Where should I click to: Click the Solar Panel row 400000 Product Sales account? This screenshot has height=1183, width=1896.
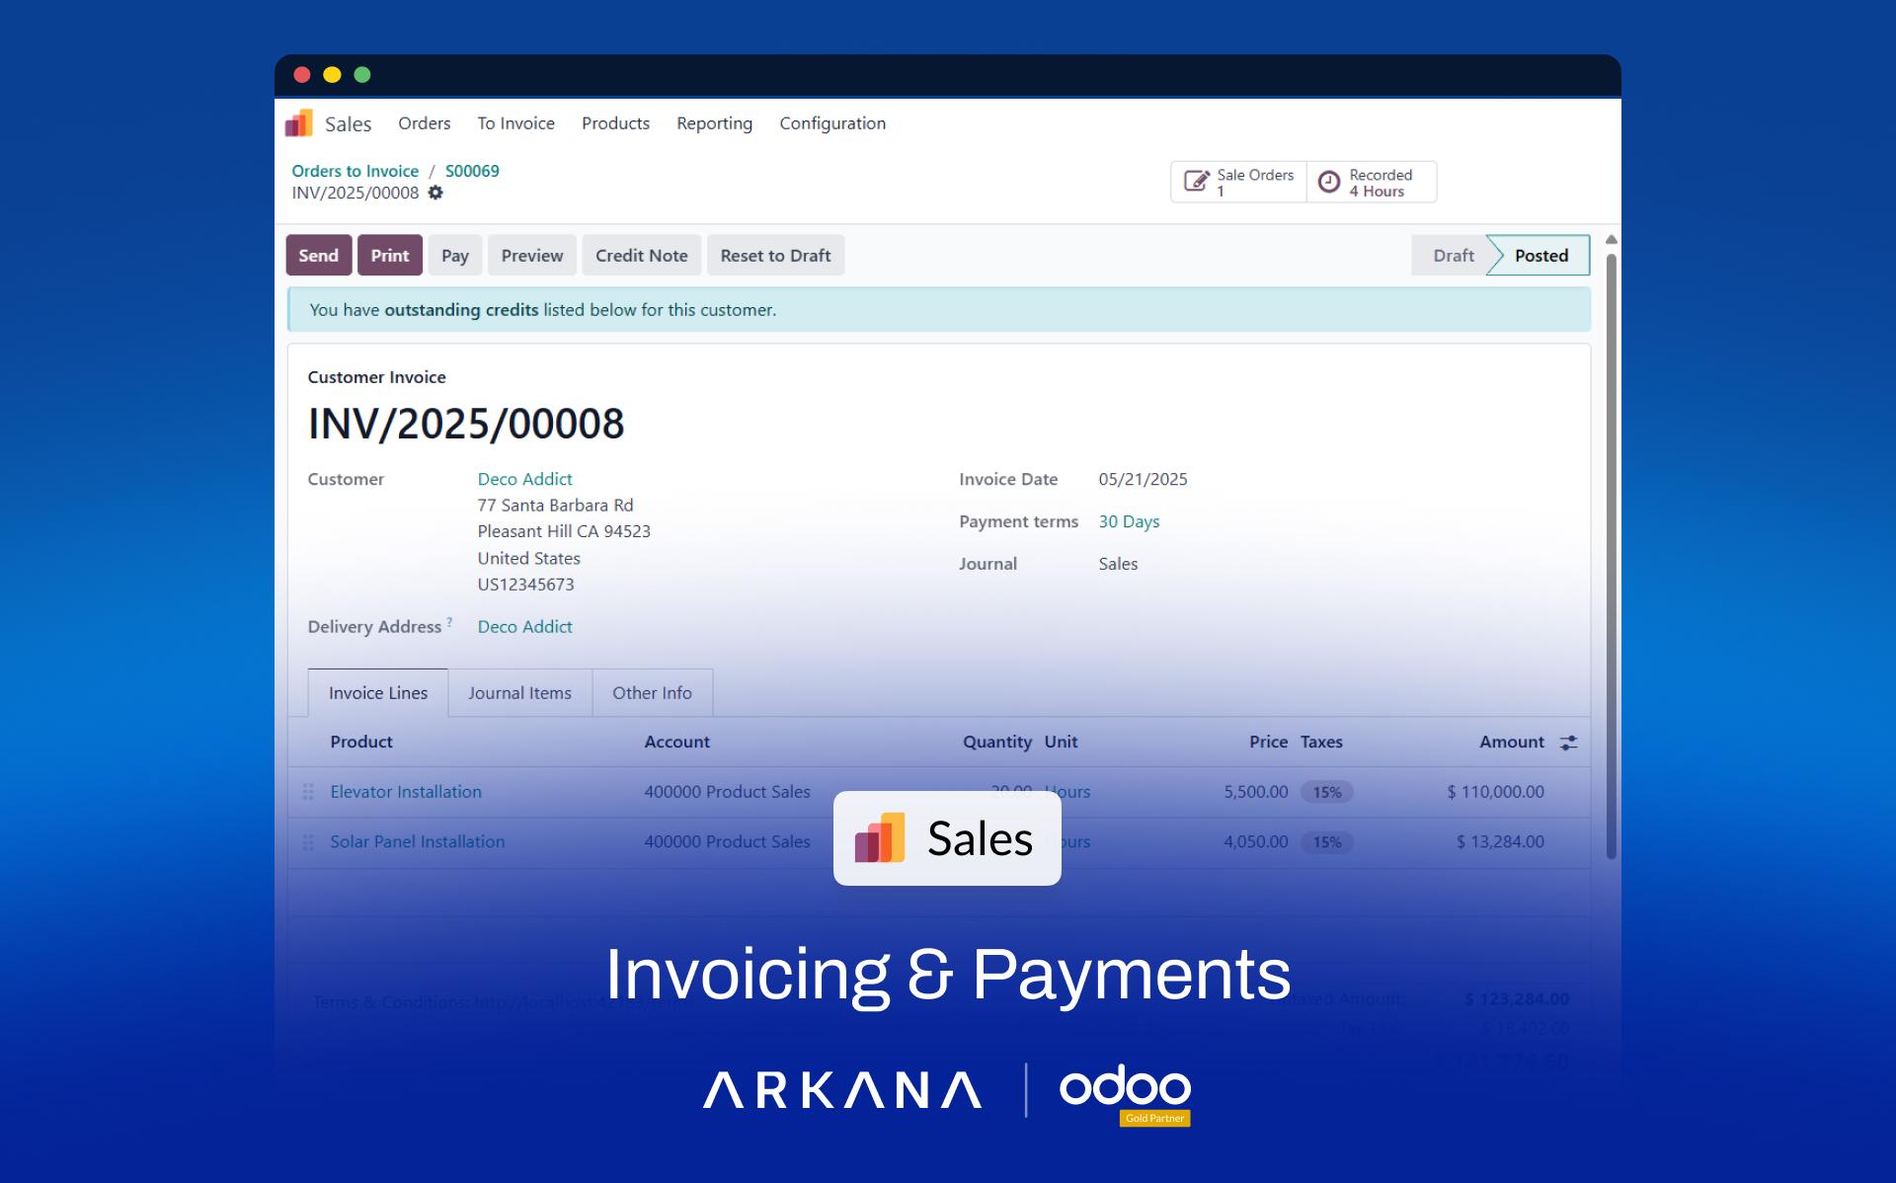(x=727, y=842)
